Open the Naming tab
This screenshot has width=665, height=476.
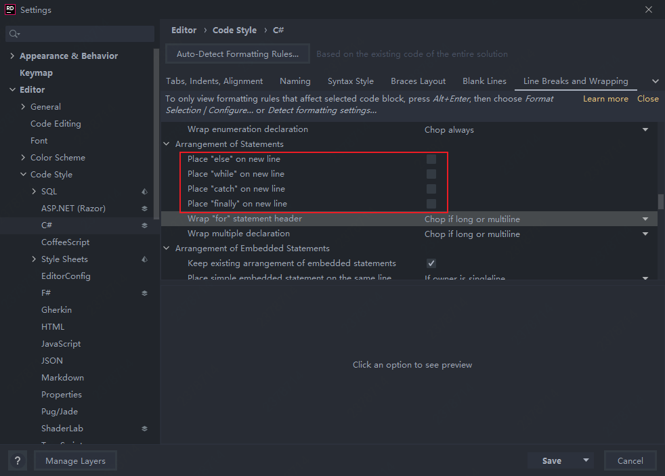295,81
